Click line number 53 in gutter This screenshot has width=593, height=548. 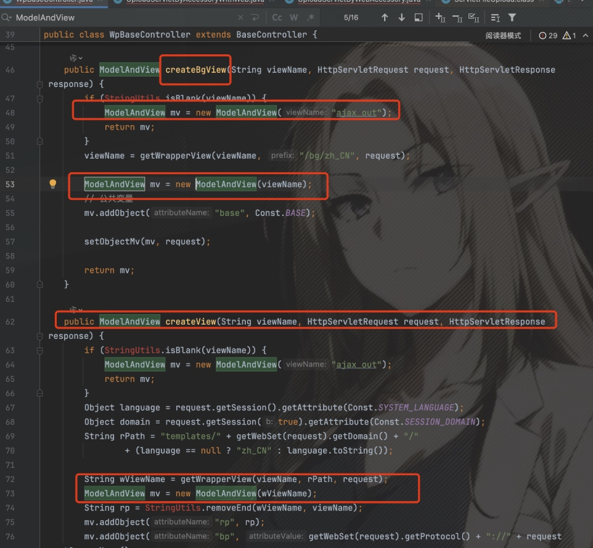pos(10,184)
